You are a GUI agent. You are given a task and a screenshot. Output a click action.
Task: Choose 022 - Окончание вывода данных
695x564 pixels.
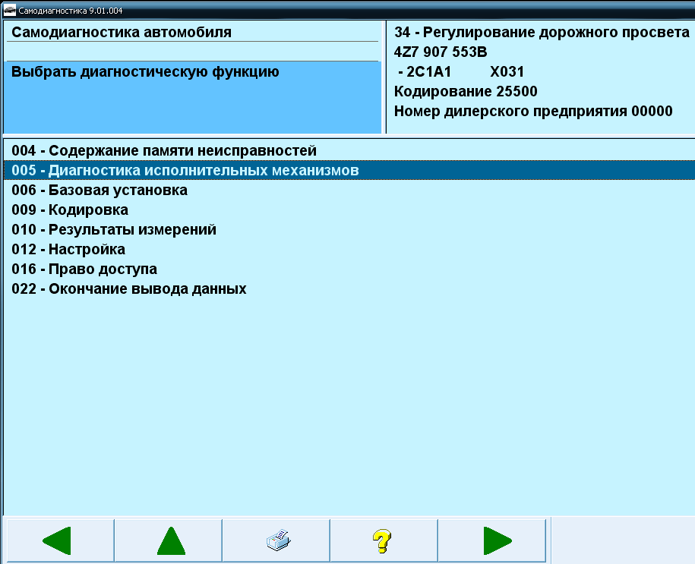[x=349, y=288]
